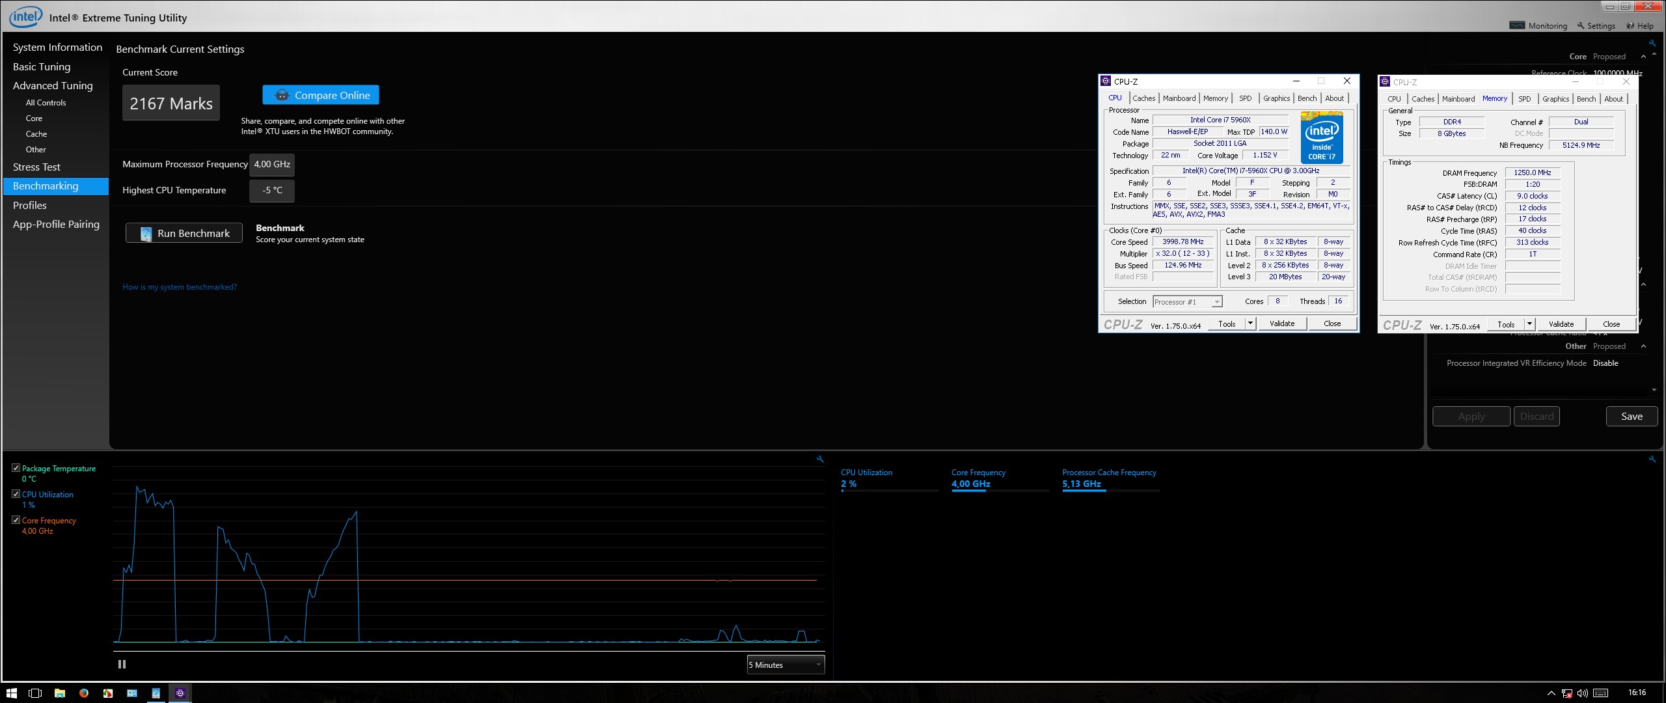Open Profiles in the sidebar
Screen dimensions: 1666x703
click(x=30, y=205)
